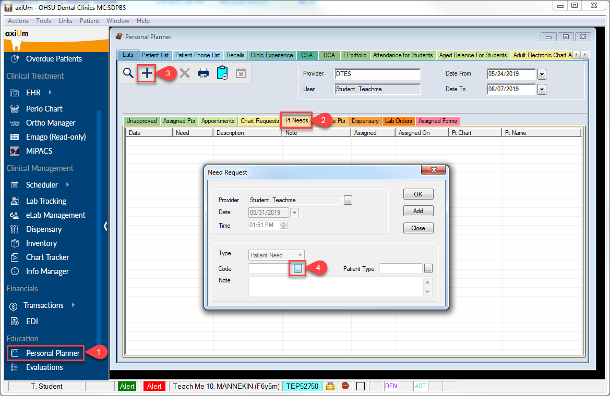
Task: Open the Date From dropdown calendar
Action: (x=542, y=74)
